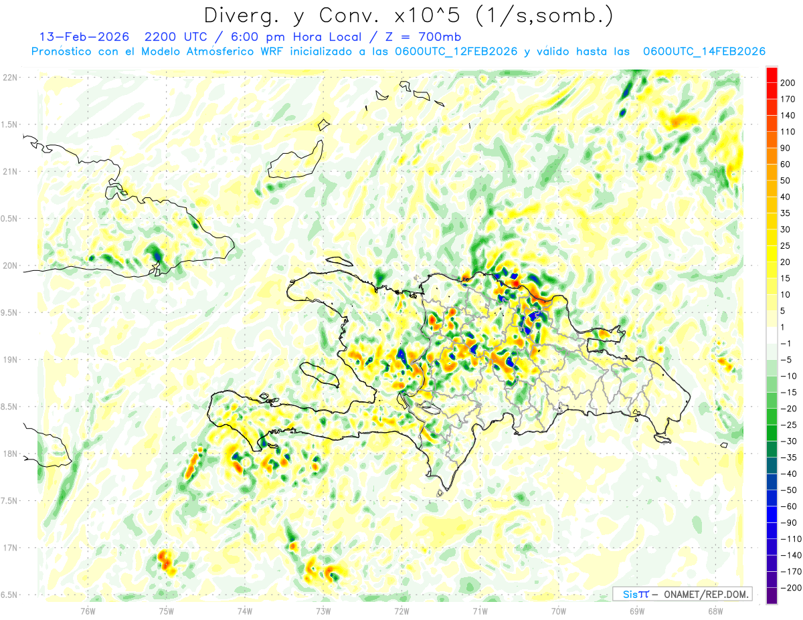Click the 20N latitude axis label
Viewport: 803px width, 620px height.
tap(10, 266)
